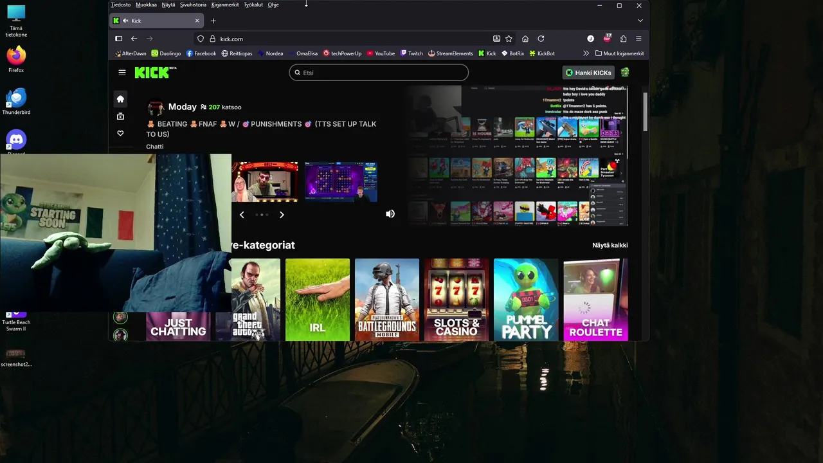Open the Firefox account J icon

pos(590,39)
